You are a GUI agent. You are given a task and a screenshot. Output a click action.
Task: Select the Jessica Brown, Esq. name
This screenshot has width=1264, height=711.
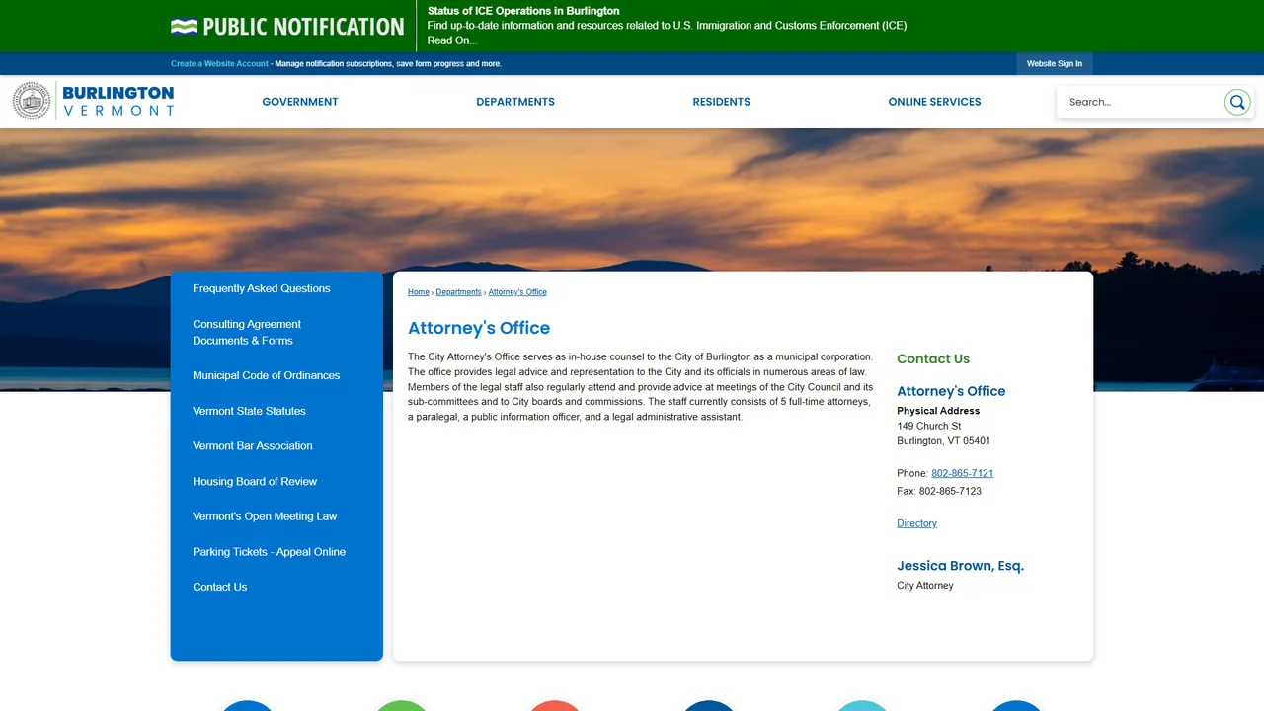[x=960, y=566]
